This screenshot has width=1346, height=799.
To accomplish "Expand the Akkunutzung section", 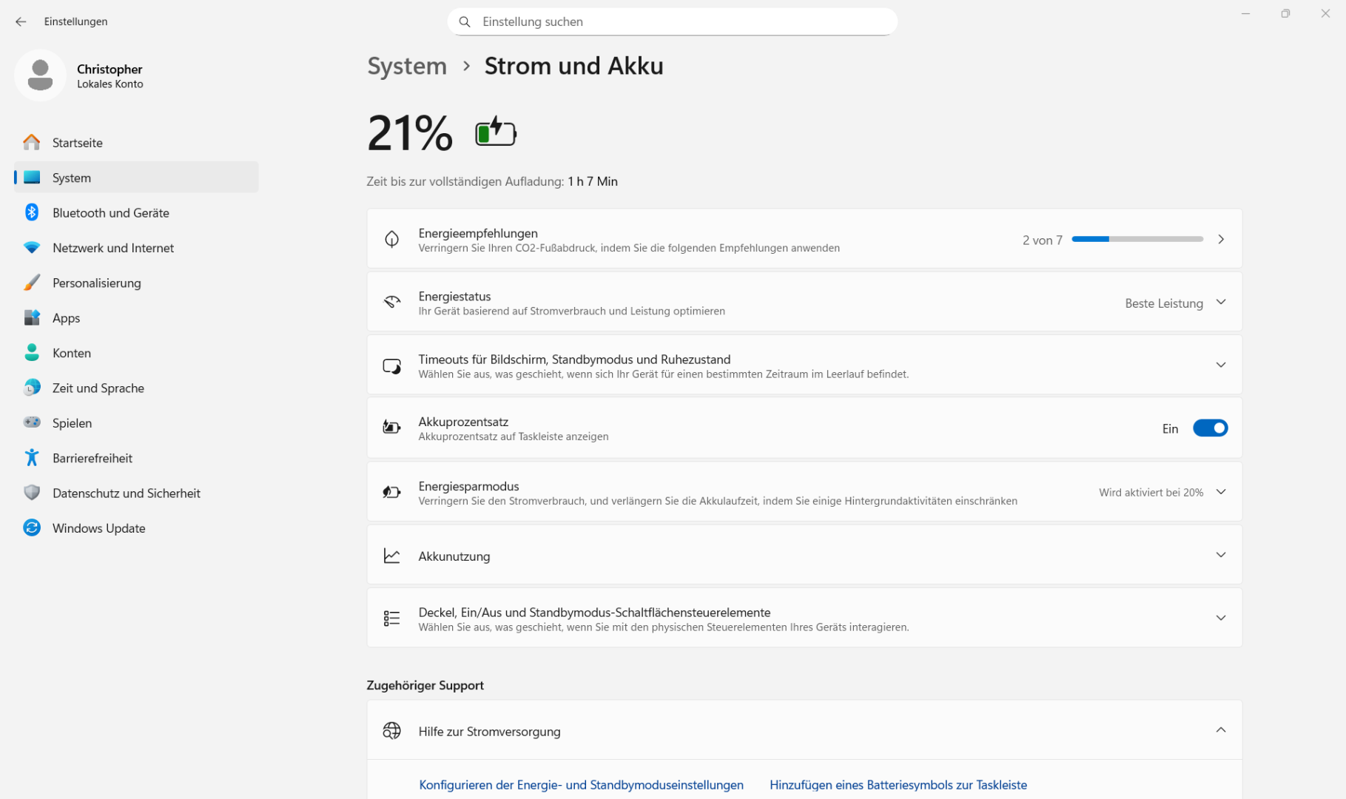I will pos(1220,555).
